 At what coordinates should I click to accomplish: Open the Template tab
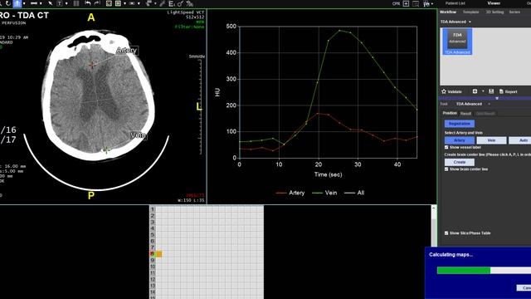470,12
